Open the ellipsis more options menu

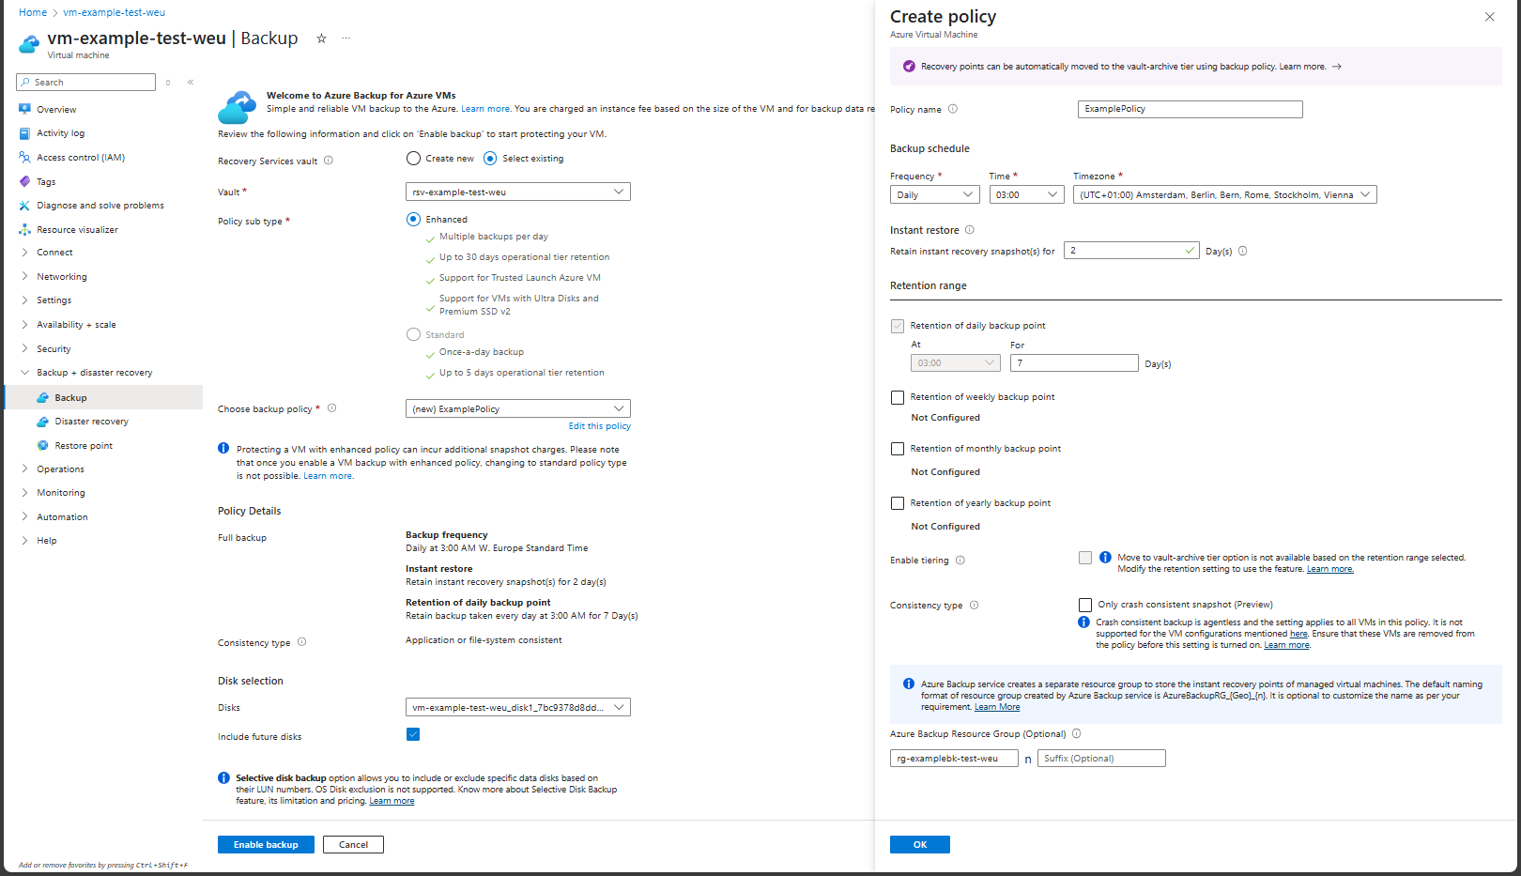(346, 38)
